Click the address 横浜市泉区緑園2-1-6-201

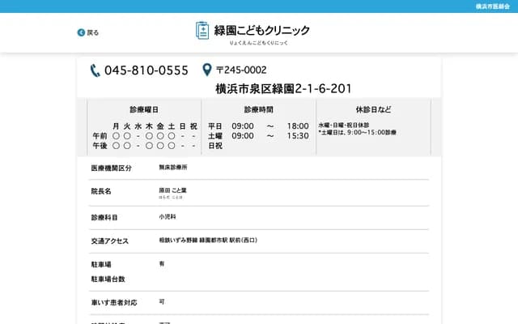(x=283, y=88)
